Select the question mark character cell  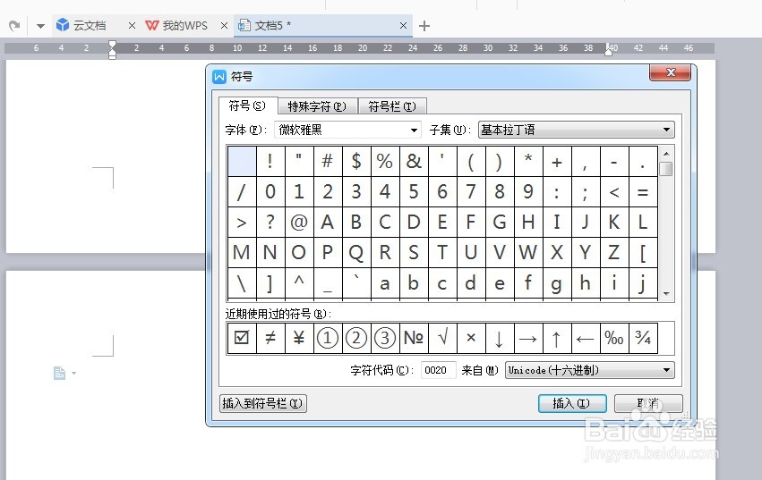270,223
